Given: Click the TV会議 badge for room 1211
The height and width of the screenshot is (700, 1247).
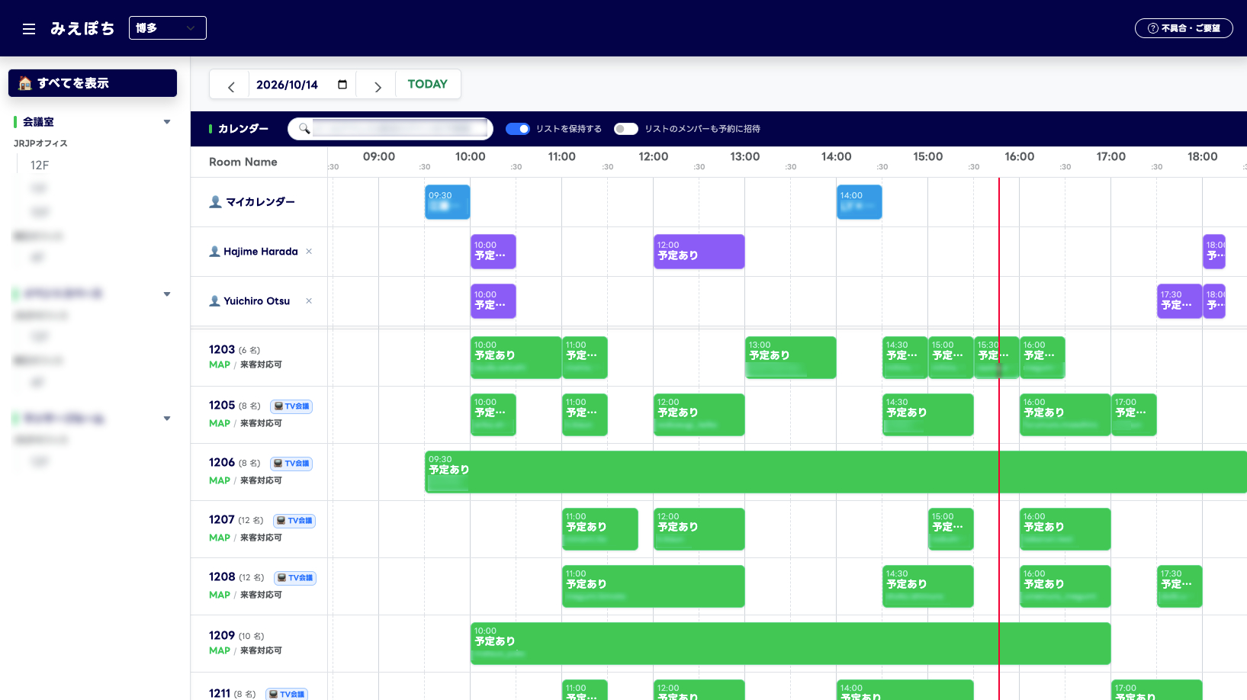Looking at the screenshot, I should pyautogui.click(x=287, y=694).
